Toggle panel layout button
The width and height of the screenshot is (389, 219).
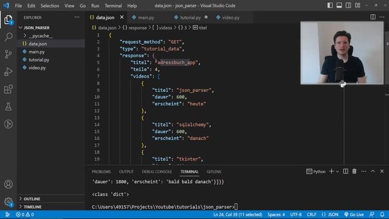click(x=339, y=5)
